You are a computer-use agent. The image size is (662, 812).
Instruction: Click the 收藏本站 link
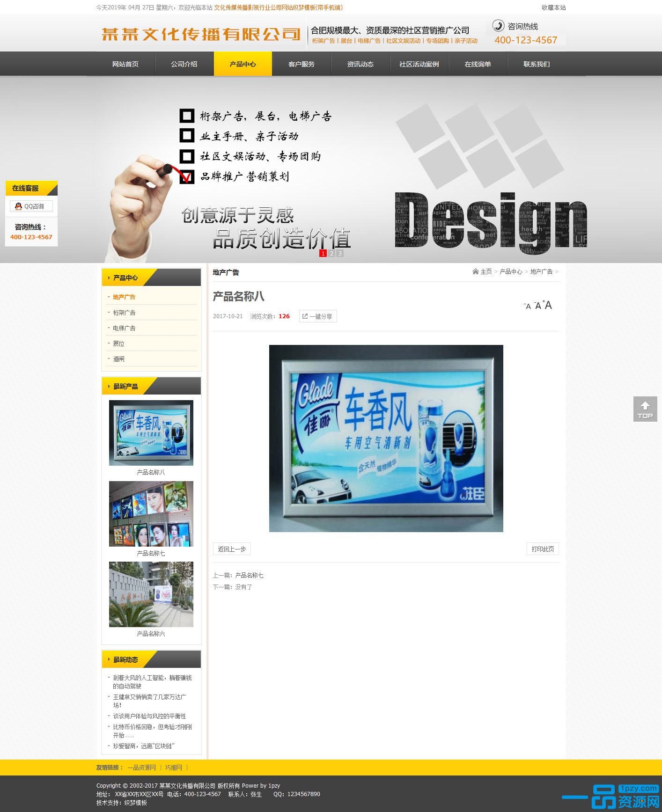pyautogui.click(x=554, y=7)
